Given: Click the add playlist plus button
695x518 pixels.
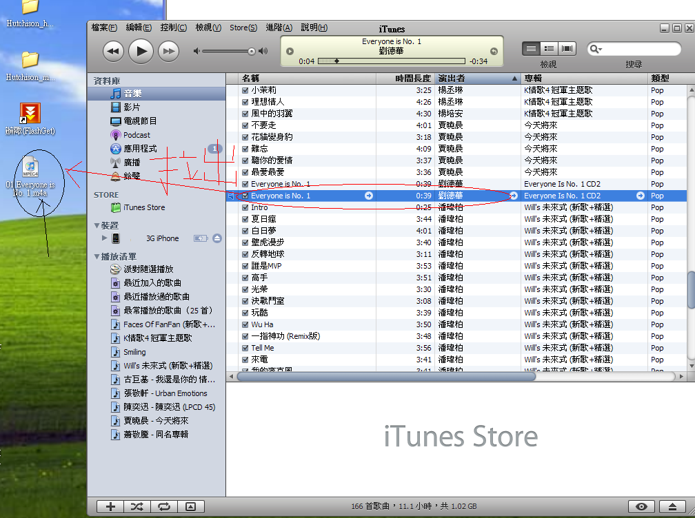Looking at the screenshot, I should 110,506.
